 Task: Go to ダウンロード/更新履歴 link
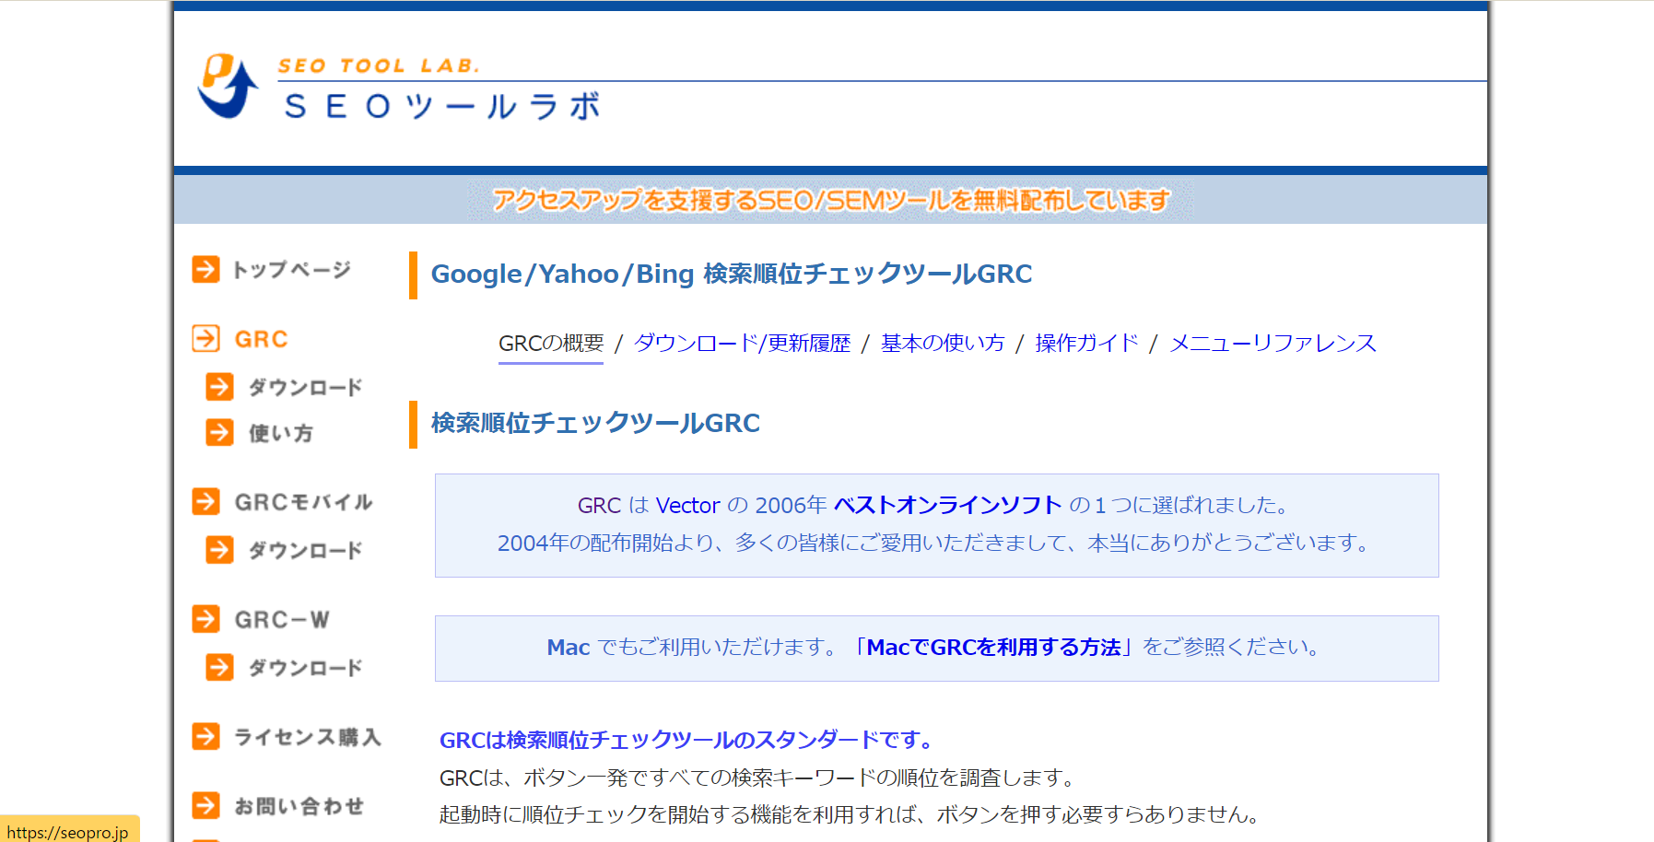[743, 344]
